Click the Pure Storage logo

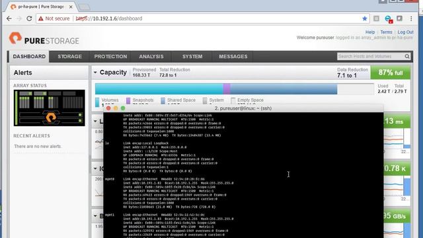coord(44,39)
